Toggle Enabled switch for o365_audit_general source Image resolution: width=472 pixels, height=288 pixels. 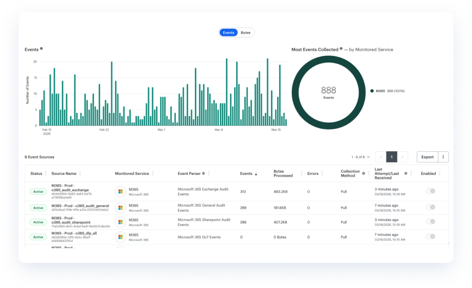point(431,207)
